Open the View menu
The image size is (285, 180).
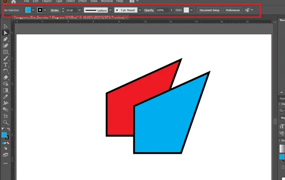(x=94, y=1)
